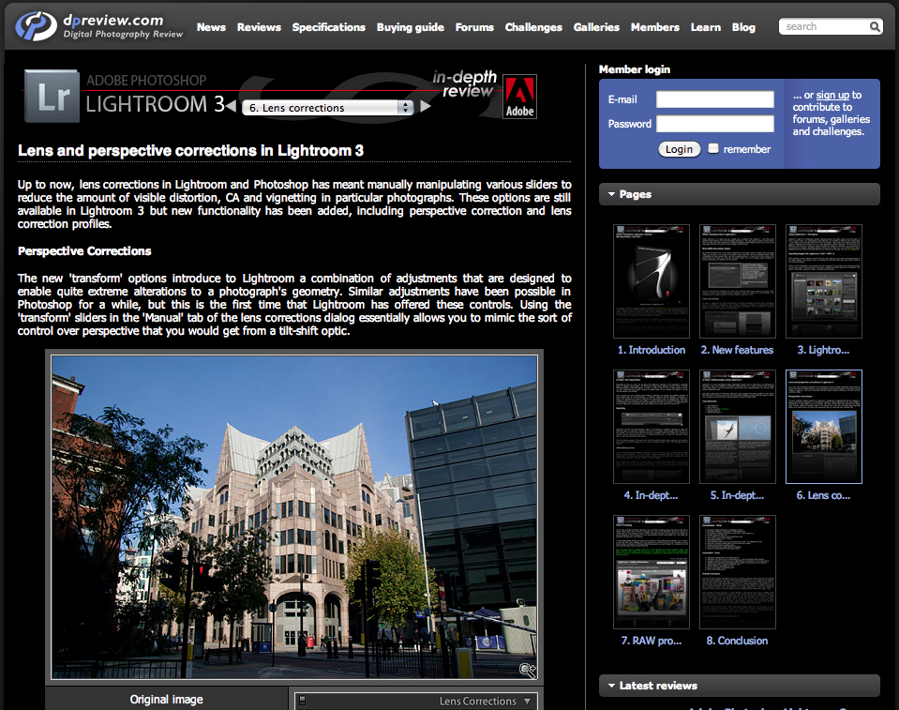
Task: Click the search magnifier icon
Action: [x=875, y=26]
